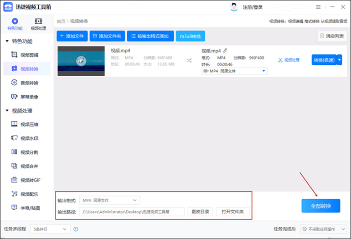This screenshot has height=239, width=351.
Task: Click the 添加文件 button
Action: coord(72,36)
